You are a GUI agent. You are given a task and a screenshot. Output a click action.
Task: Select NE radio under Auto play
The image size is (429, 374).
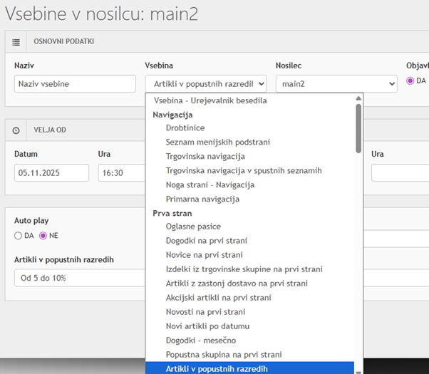click(43, 235)
